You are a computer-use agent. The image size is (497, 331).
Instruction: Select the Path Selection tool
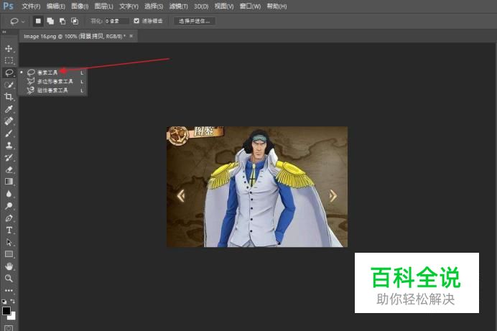9,242
